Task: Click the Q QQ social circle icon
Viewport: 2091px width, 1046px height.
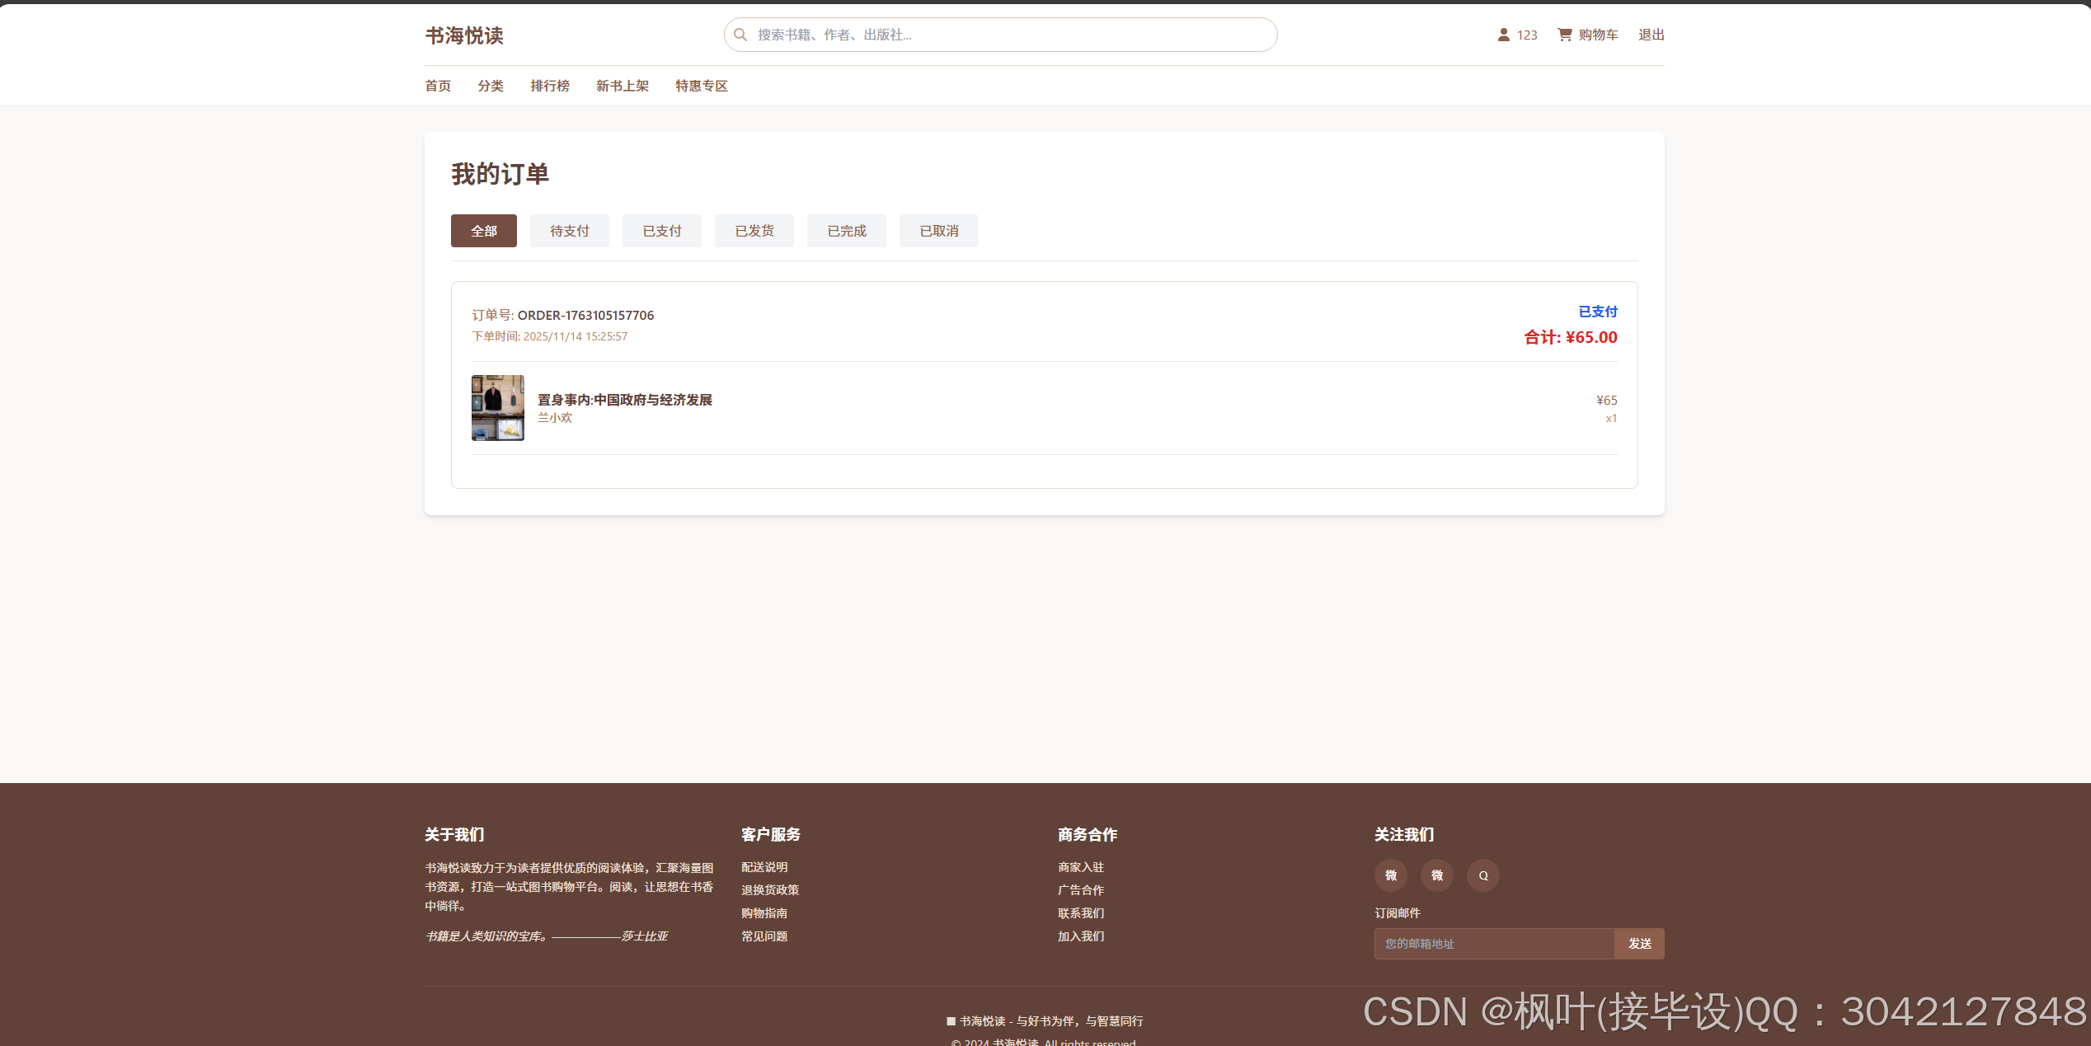Action: [1483, 875]
